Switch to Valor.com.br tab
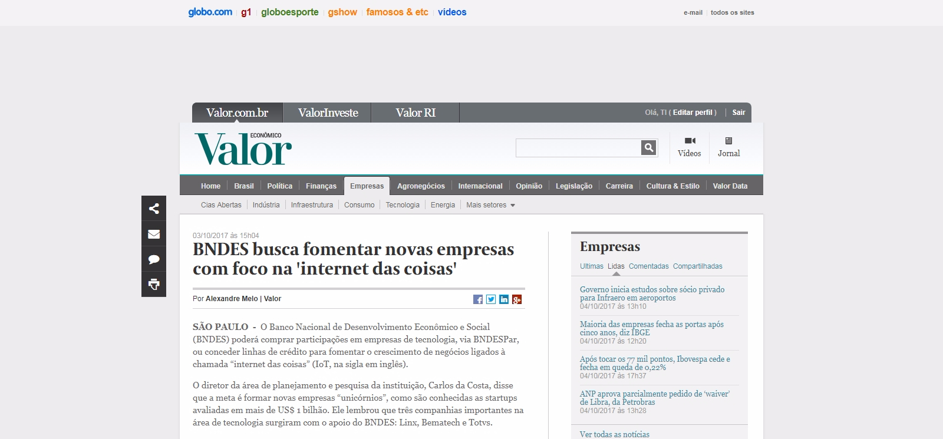The image size is (943, 439). coord(238,113)
